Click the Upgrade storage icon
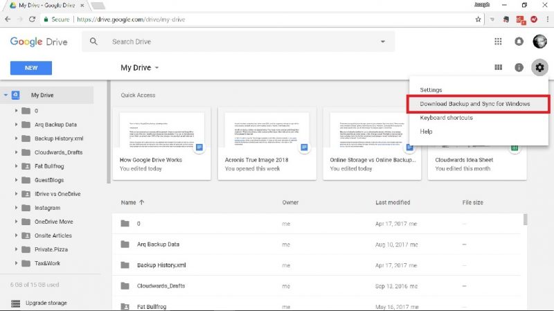 (15, 303)
